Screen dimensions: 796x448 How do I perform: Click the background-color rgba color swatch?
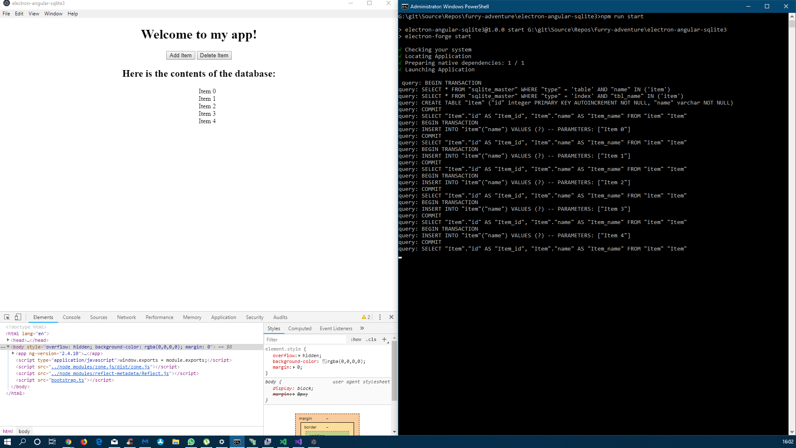[x=325, y=361]
